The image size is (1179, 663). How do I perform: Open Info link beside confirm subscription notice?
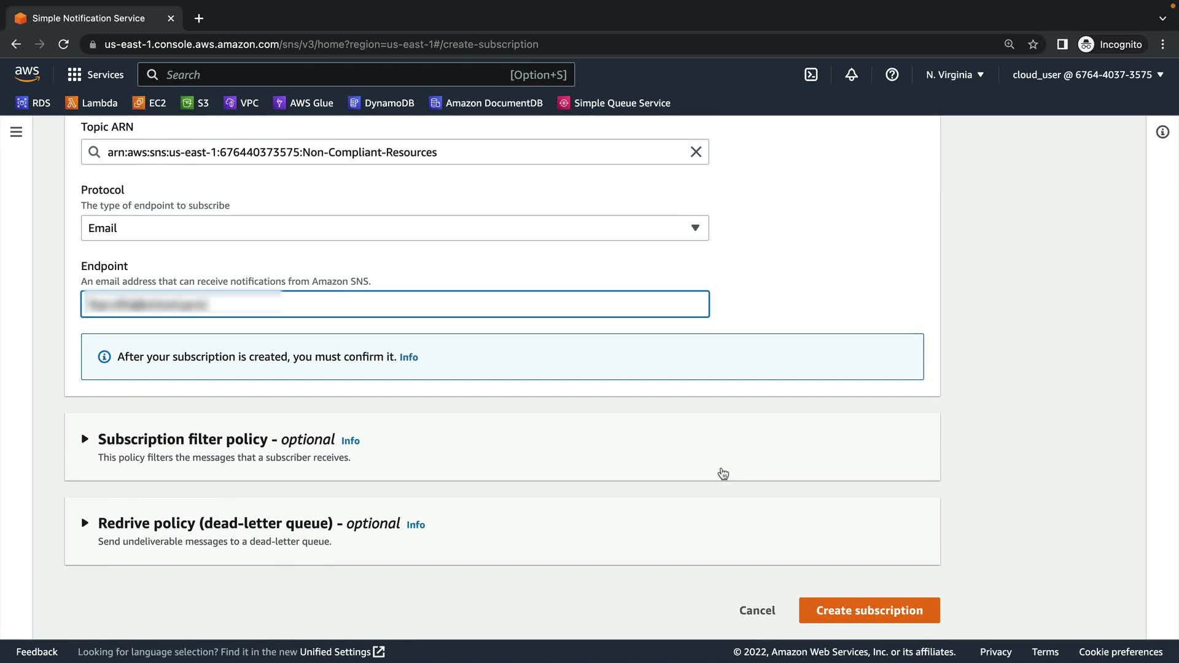(x=408, y=357)
